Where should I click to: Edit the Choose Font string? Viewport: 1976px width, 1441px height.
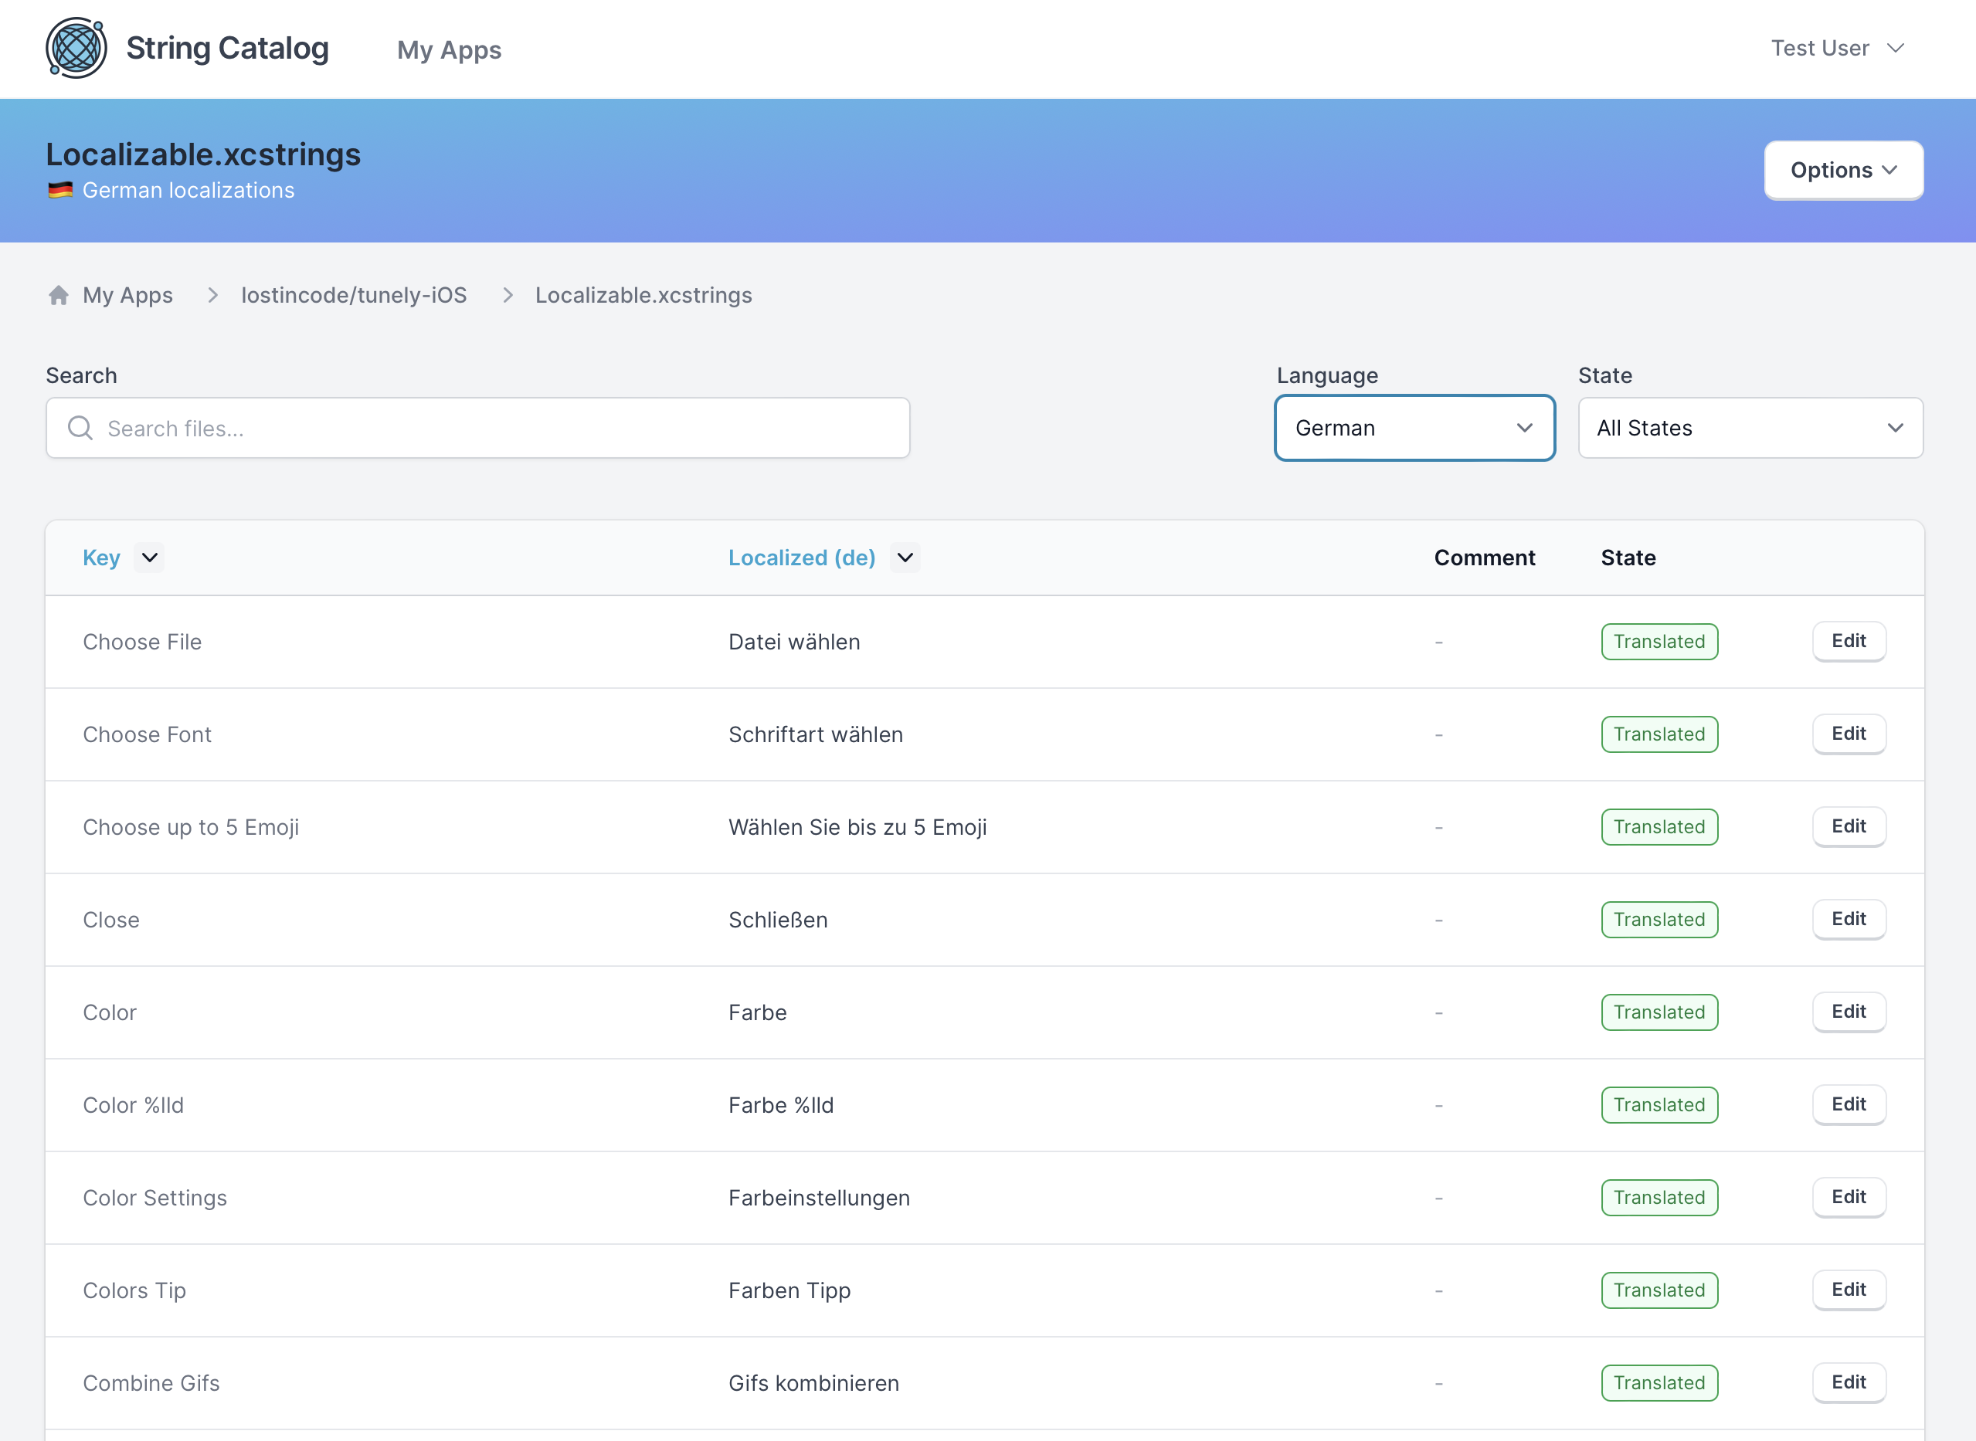(1849, 734)
